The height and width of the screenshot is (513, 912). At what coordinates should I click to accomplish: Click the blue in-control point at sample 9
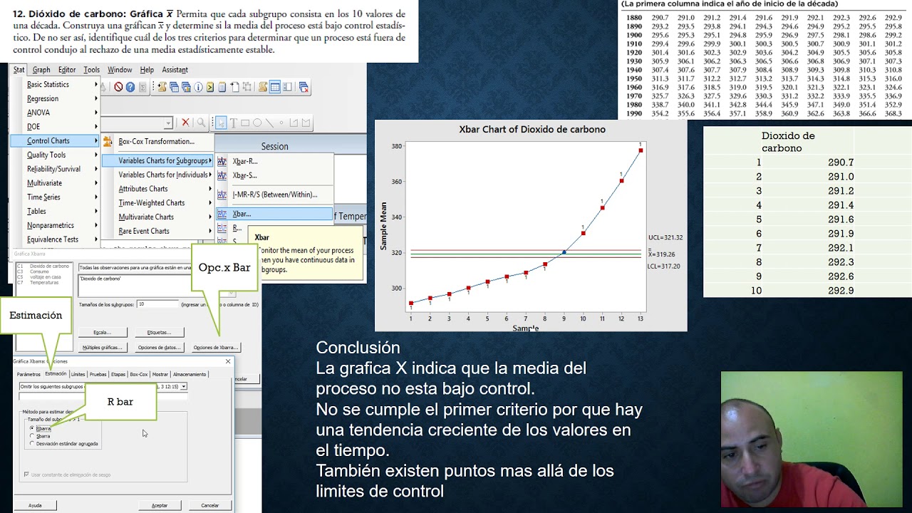tap(564, 252)
